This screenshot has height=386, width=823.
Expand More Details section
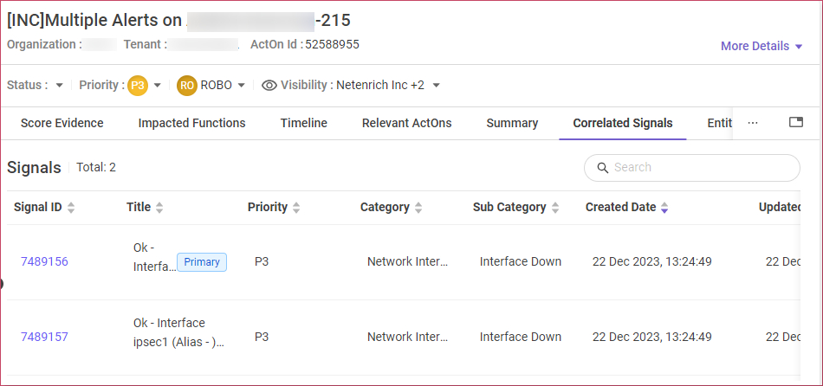(x=762, y=46)
